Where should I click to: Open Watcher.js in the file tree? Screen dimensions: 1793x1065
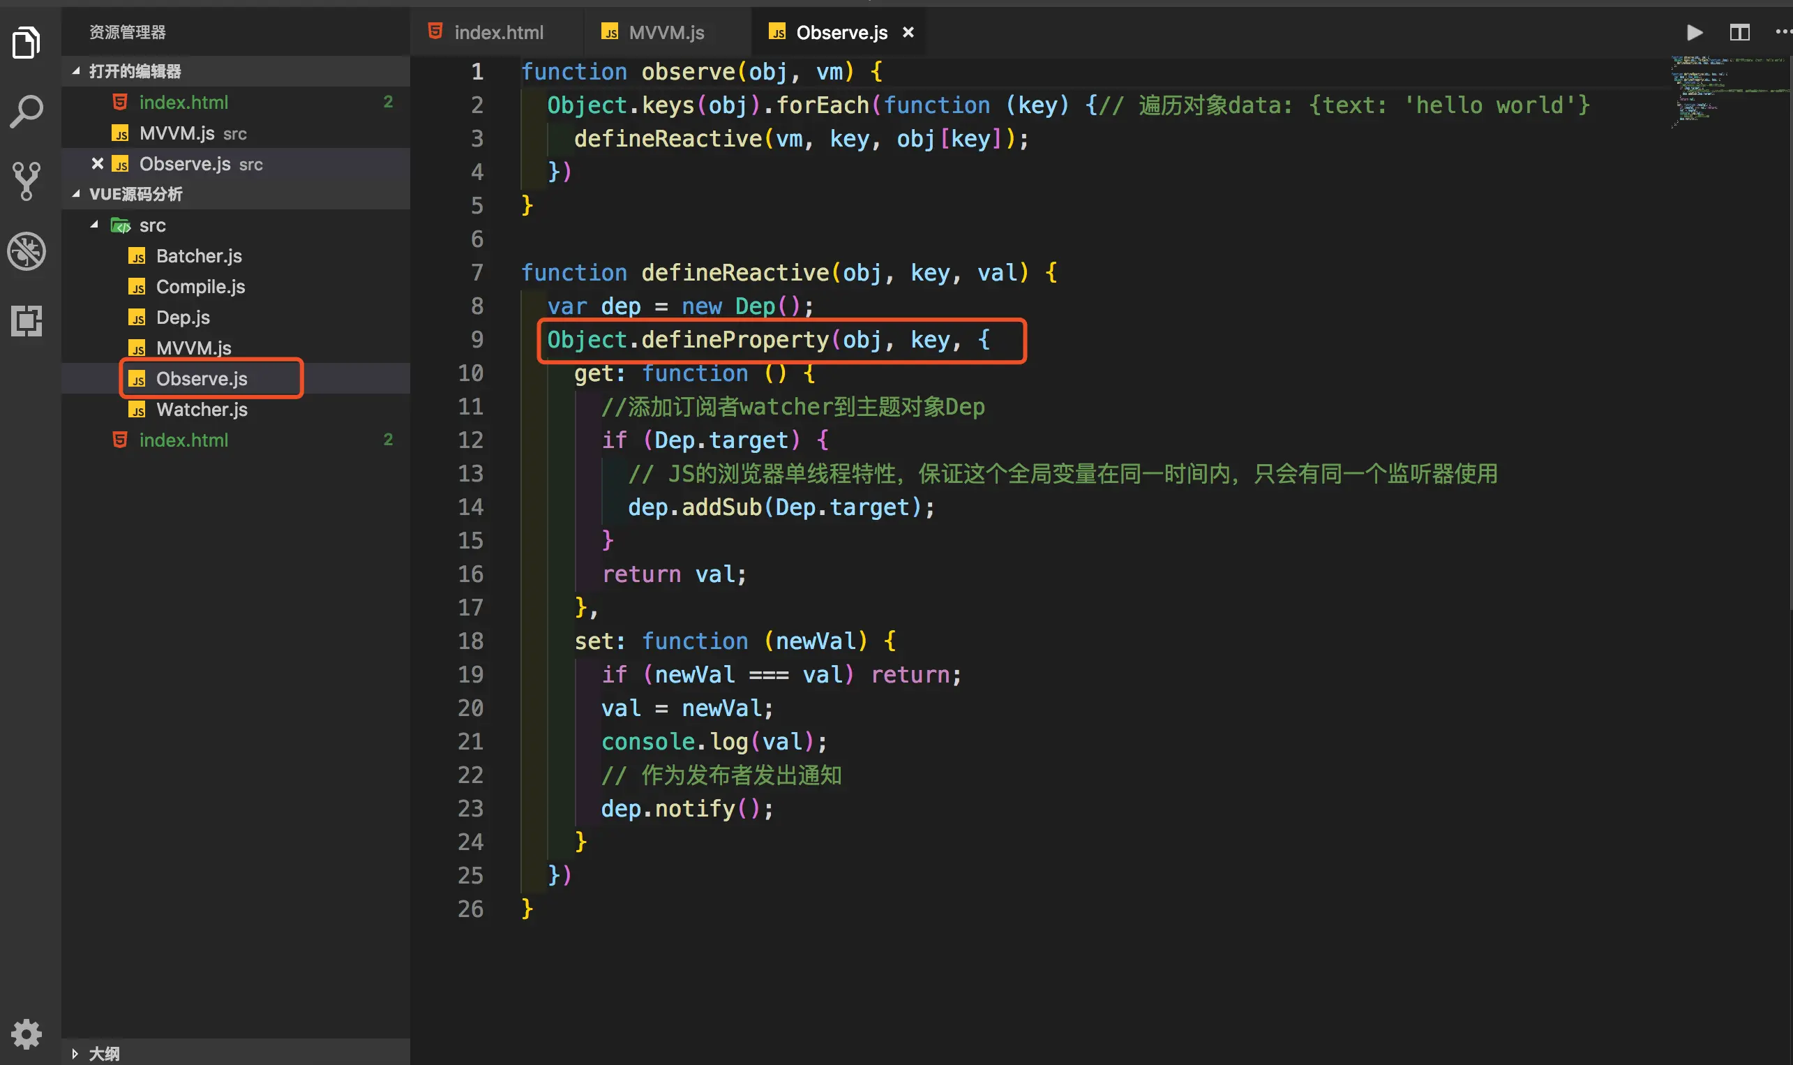pos(202,409)
